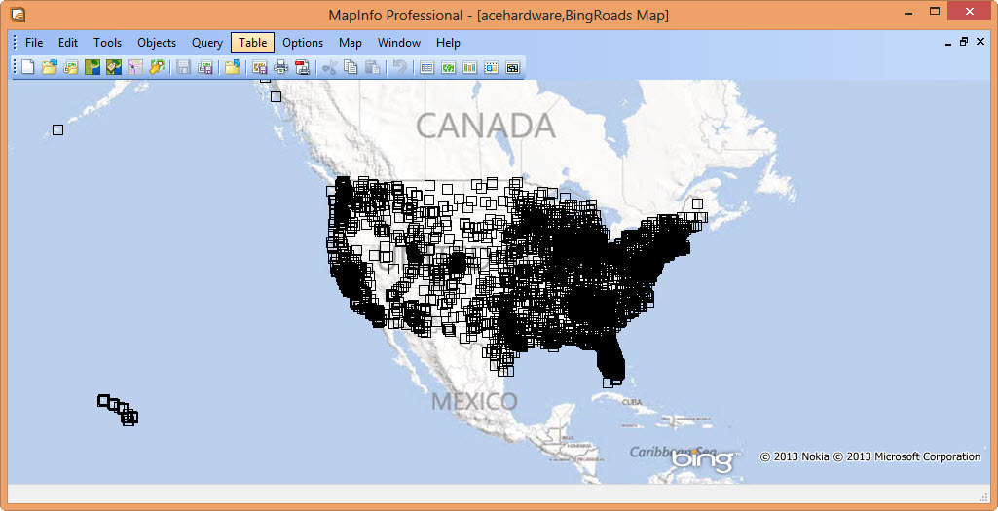Image resolution: width=998 pixels, height=511 pixels.
Task: Click the CANADA map label
Action: pos(486,126)
